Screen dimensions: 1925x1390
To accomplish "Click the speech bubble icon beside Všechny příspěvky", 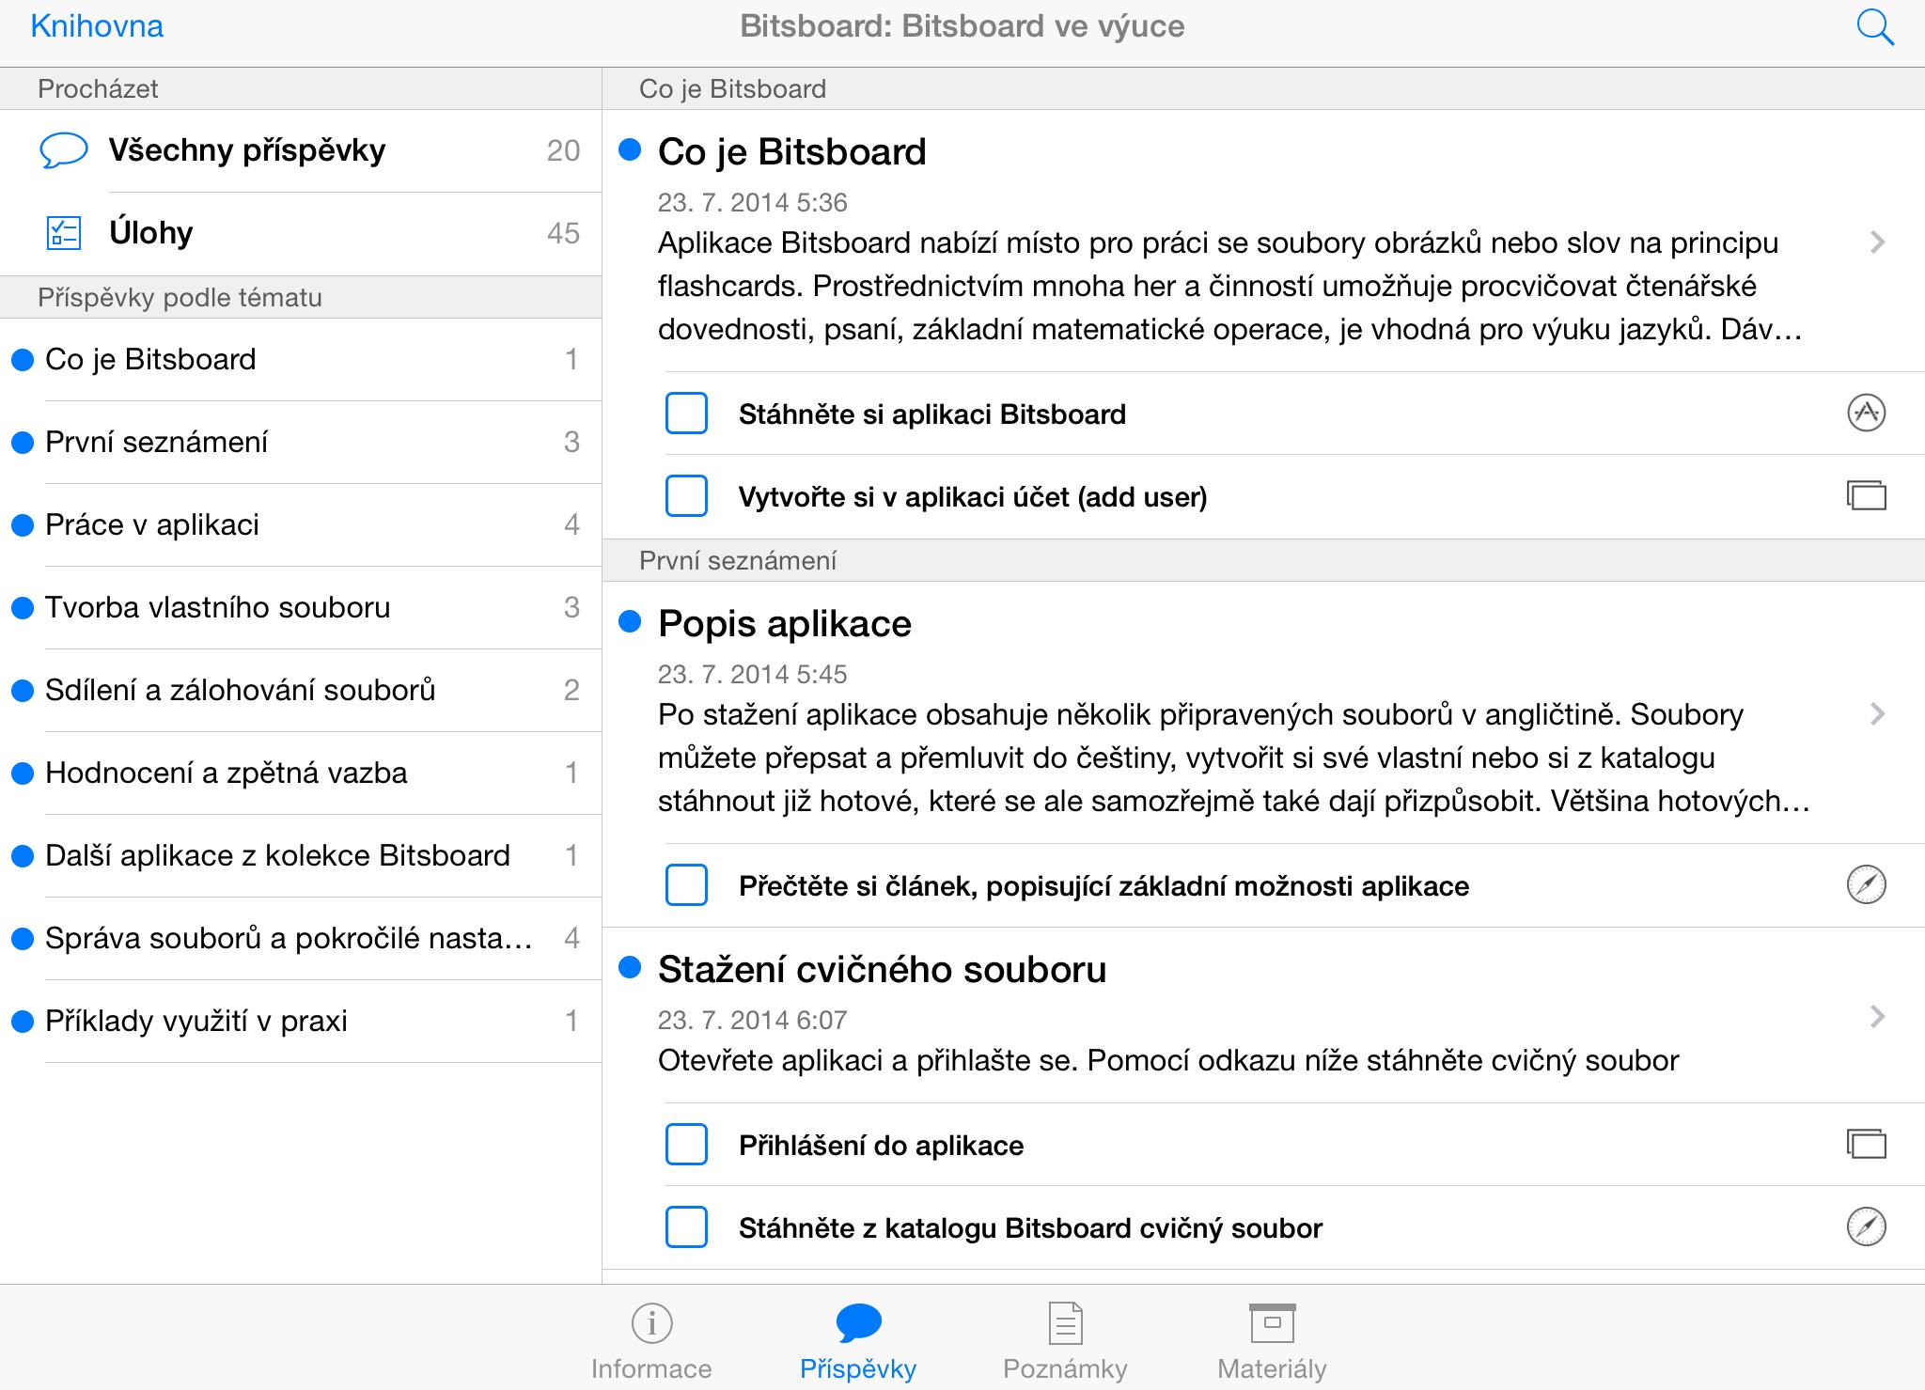I will (63, 150).
